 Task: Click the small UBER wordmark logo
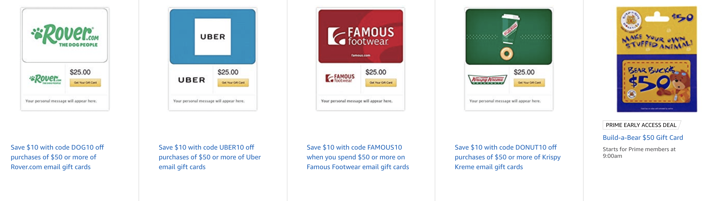coord(192,80)
